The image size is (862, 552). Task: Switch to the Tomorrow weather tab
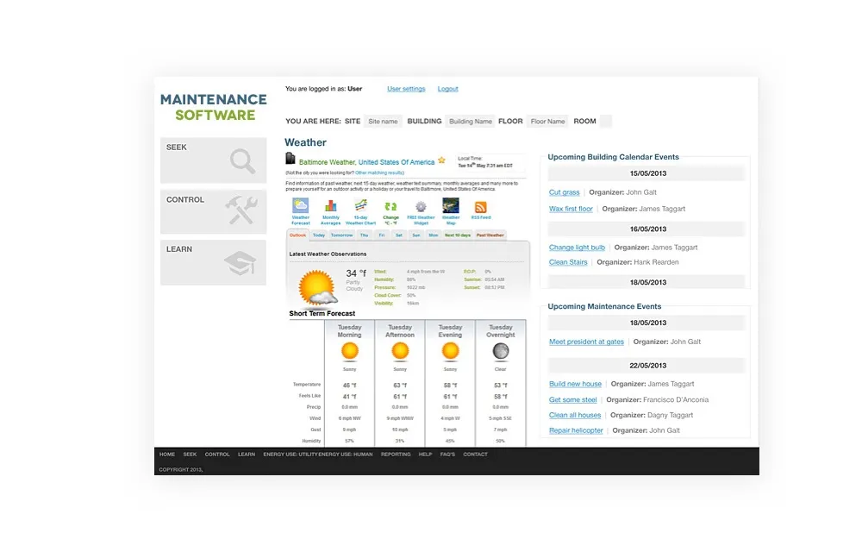[341, 235]
